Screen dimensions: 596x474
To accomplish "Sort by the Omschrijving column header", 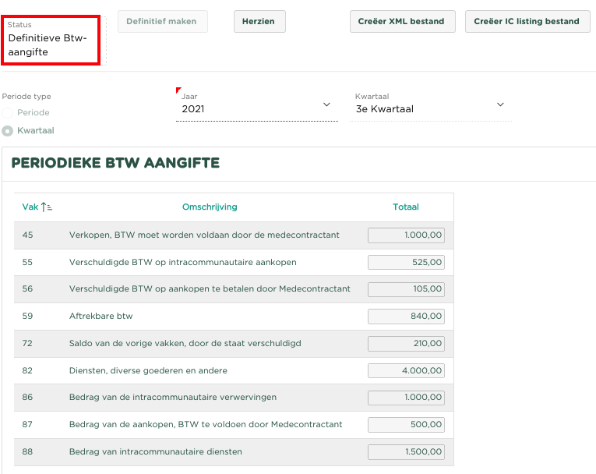I will click(x=209, y=207).
